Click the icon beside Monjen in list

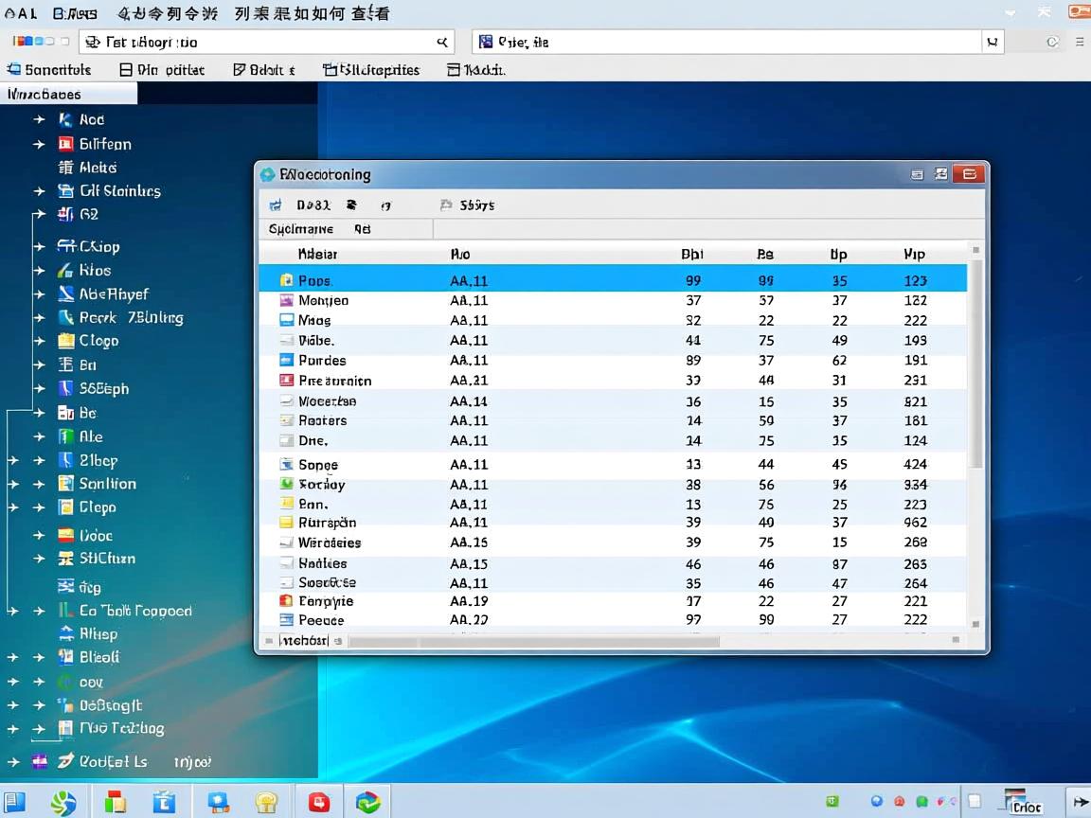287,300
